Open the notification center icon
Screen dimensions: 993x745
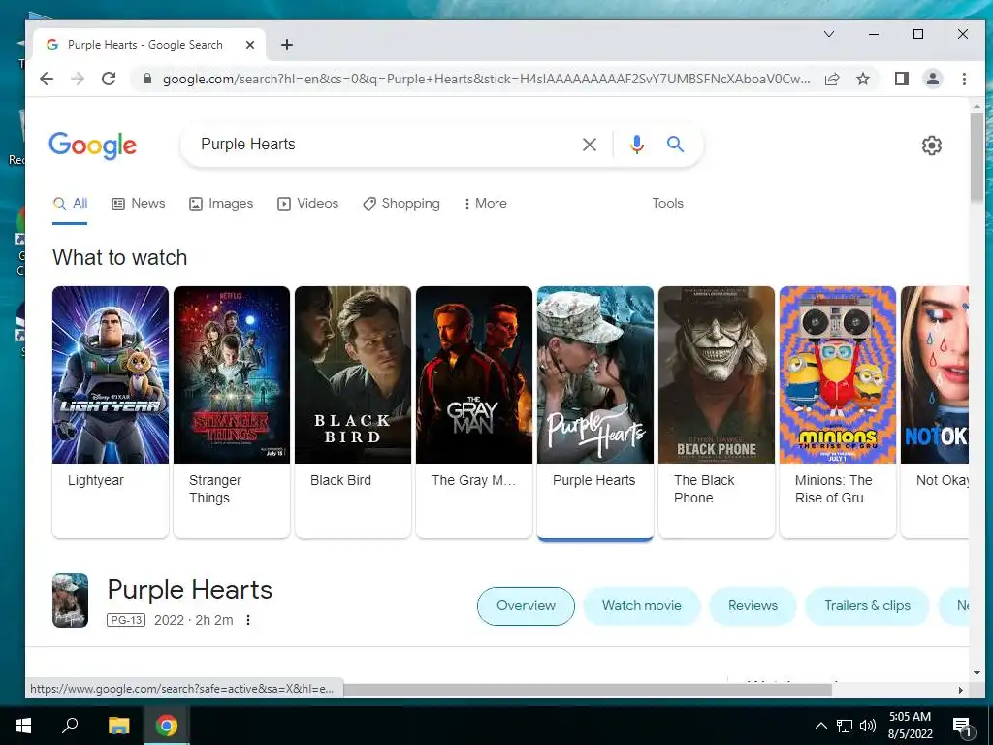[962, 726]
